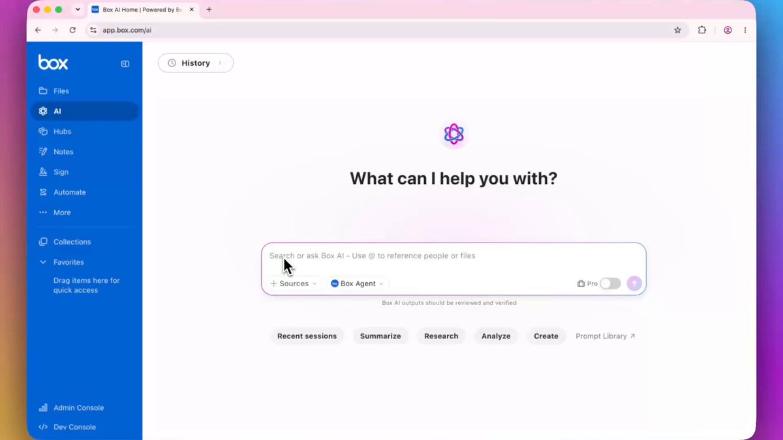The image size is (783, 440).
Task: Open the Chrome profile icon
Action: [x=728, y=30]
